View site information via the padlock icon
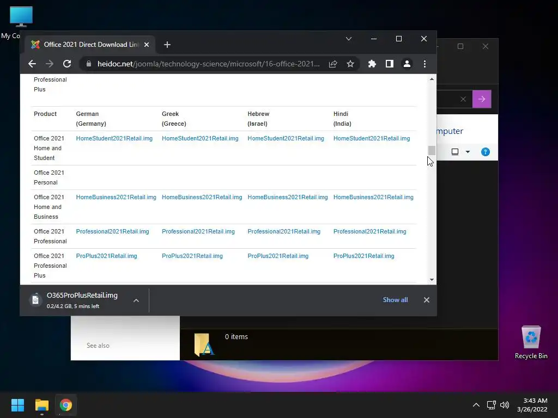 (x=89, y=64)
